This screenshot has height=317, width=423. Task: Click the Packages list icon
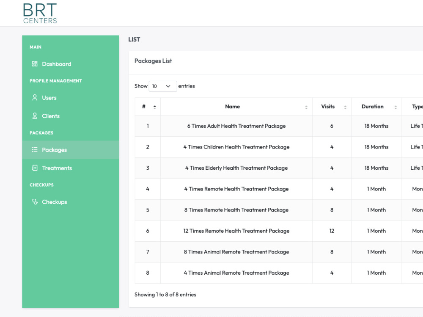click(35, 149)
